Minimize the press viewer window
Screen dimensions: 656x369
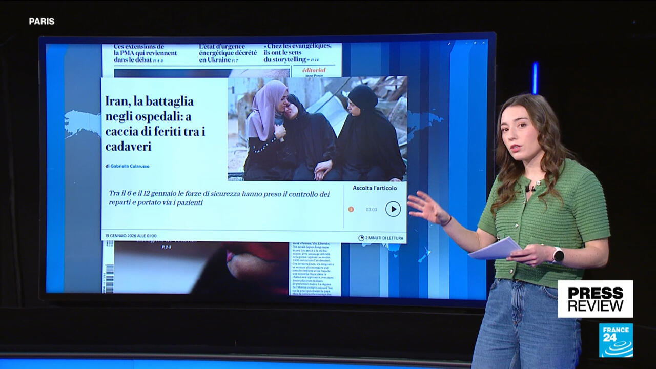[466, 43]
